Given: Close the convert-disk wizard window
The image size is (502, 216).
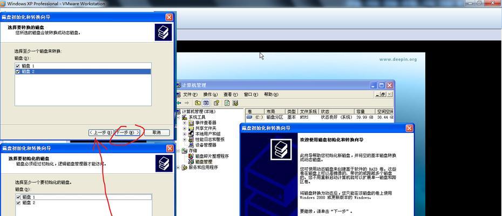Looking at the screenshot, I should [x=169, y=17].
